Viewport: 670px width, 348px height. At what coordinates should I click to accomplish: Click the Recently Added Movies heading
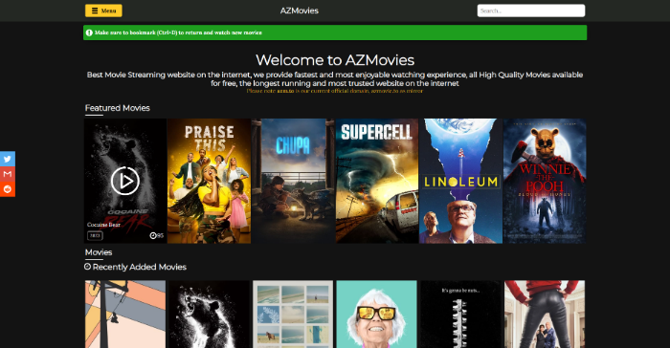tap(140, 267)
